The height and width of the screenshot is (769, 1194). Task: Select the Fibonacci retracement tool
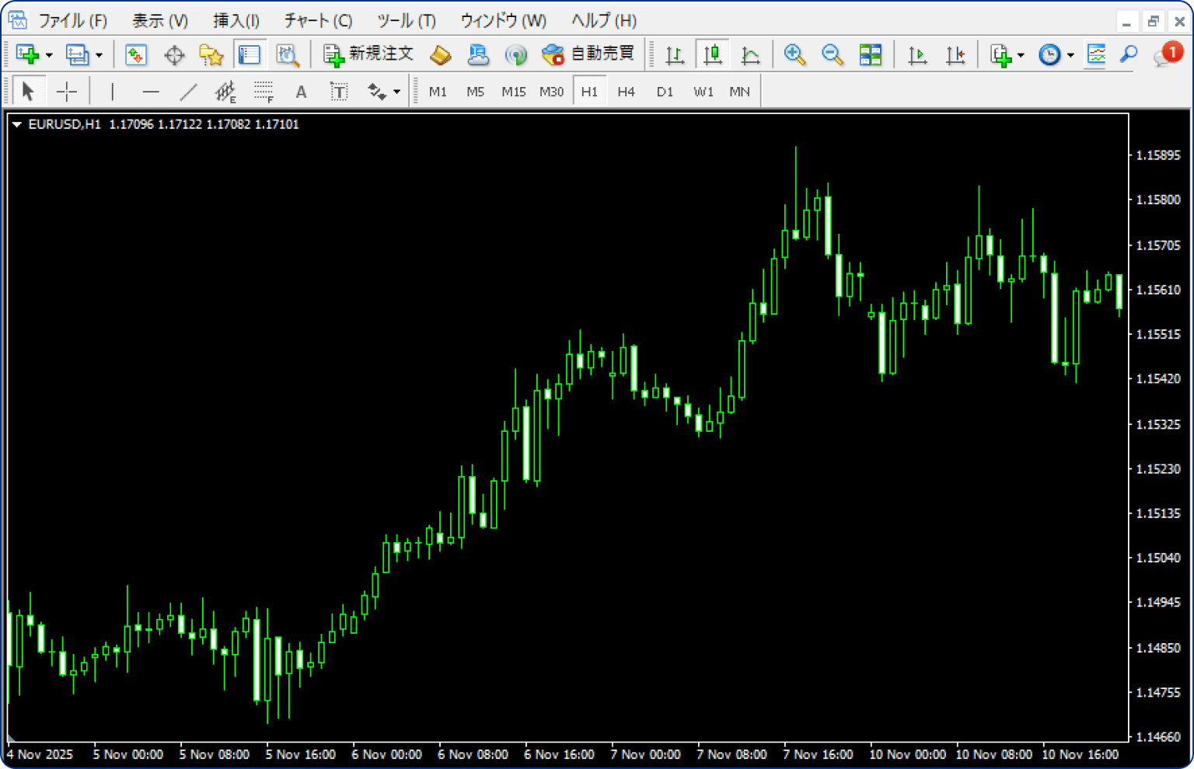pyautogui.click(x=264, y=92)
